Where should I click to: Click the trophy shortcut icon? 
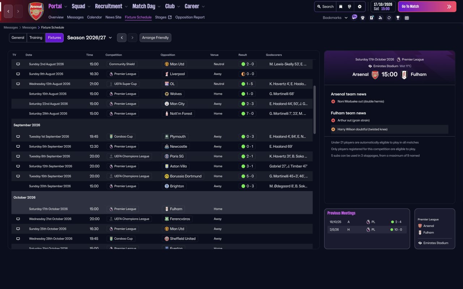click(x=398, y=18)
